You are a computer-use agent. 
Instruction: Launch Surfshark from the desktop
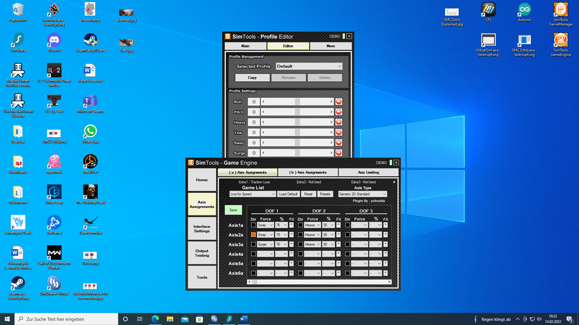[18, 42]
